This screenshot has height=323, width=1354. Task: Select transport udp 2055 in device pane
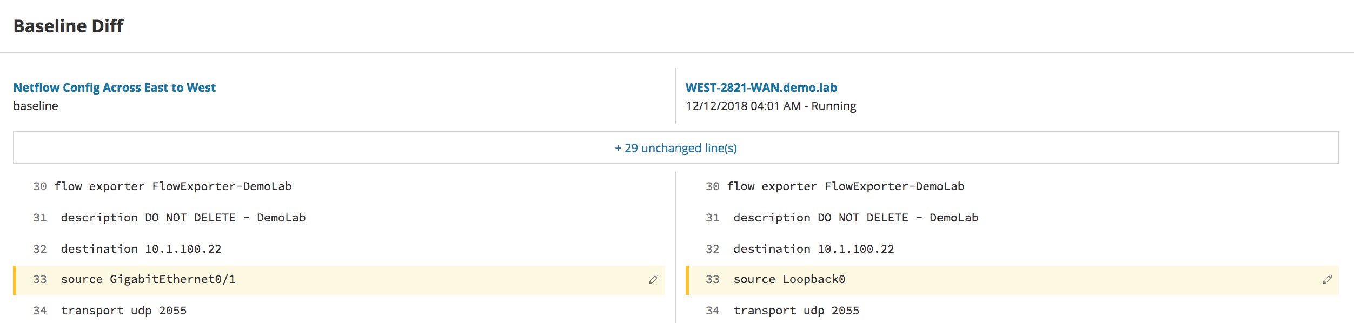click(x=796, y=311)
